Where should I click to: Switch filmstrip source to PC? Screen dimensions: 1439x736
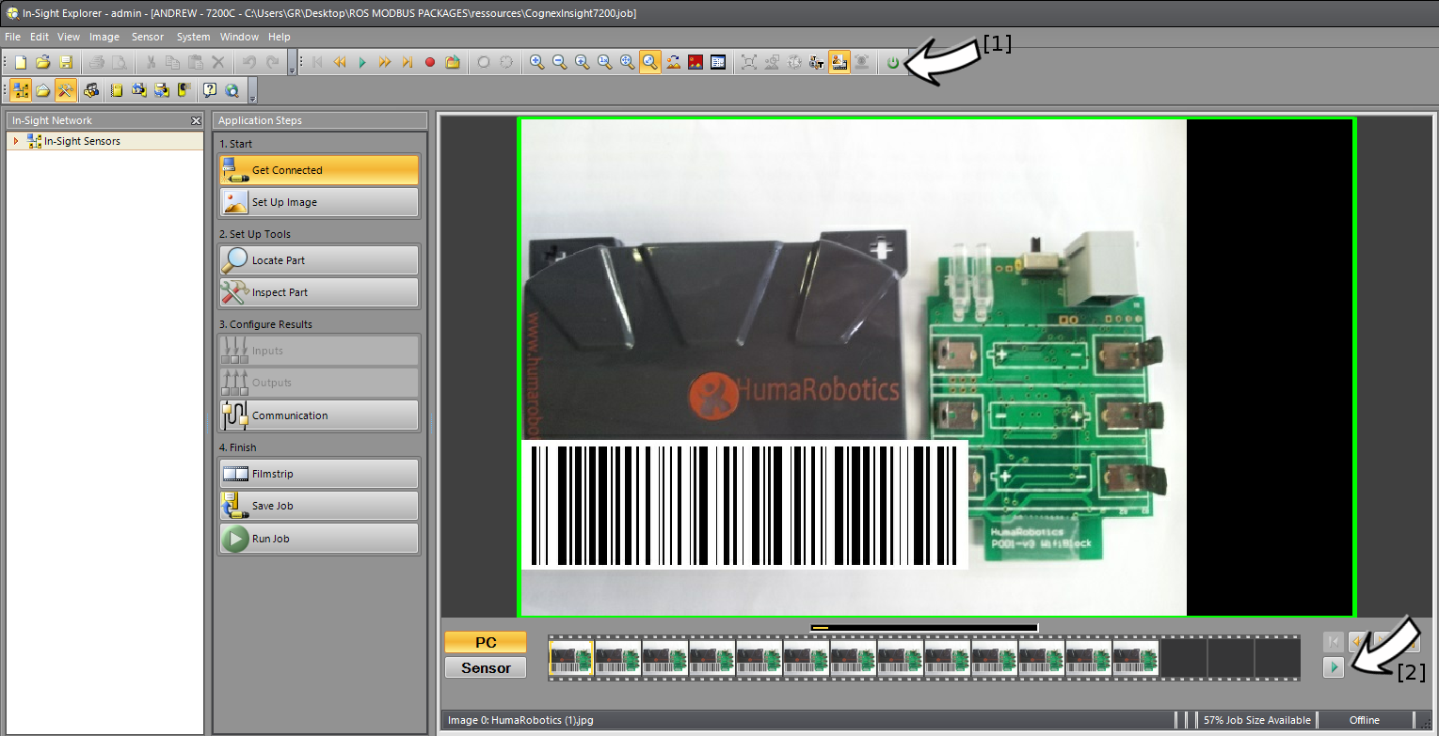pyautogui.click(x=486, y=642)
